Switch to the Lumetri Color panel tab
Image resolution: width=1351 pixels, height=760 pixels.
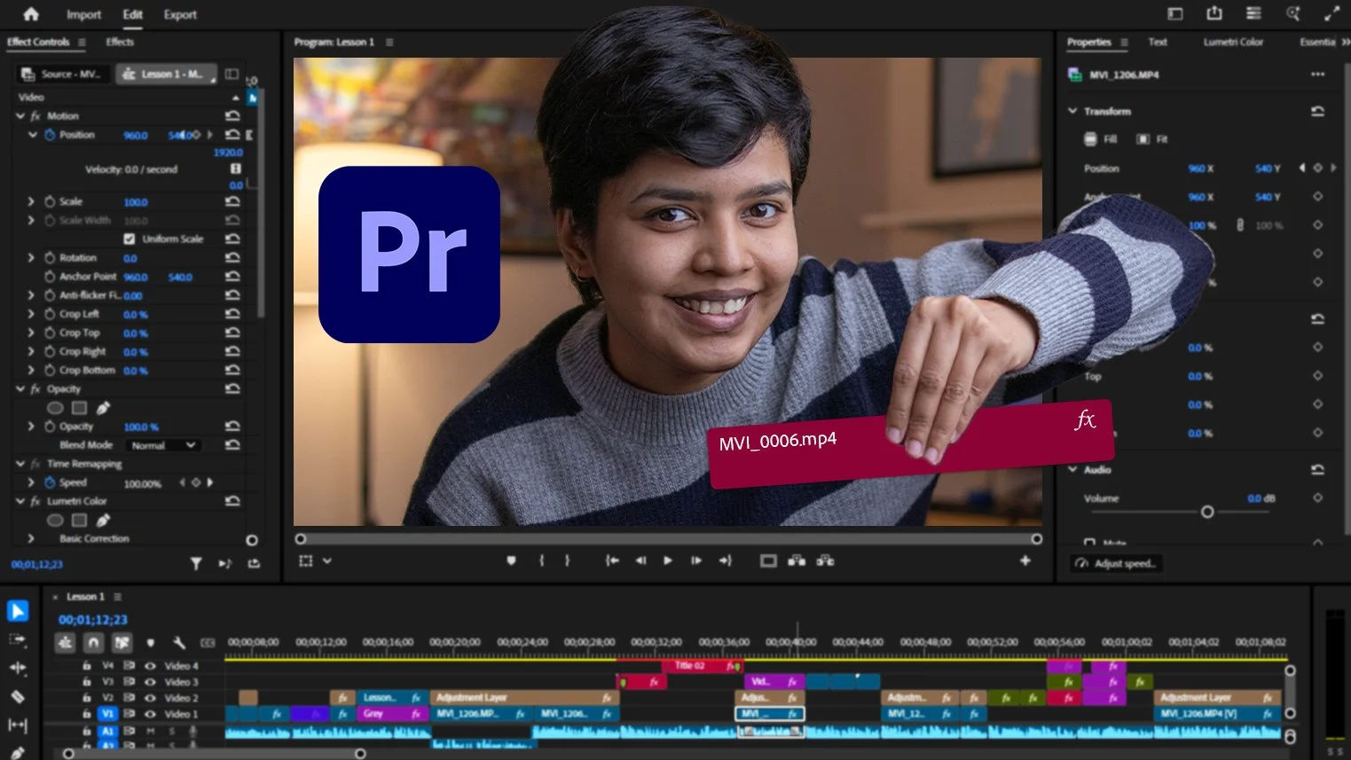1232,42
